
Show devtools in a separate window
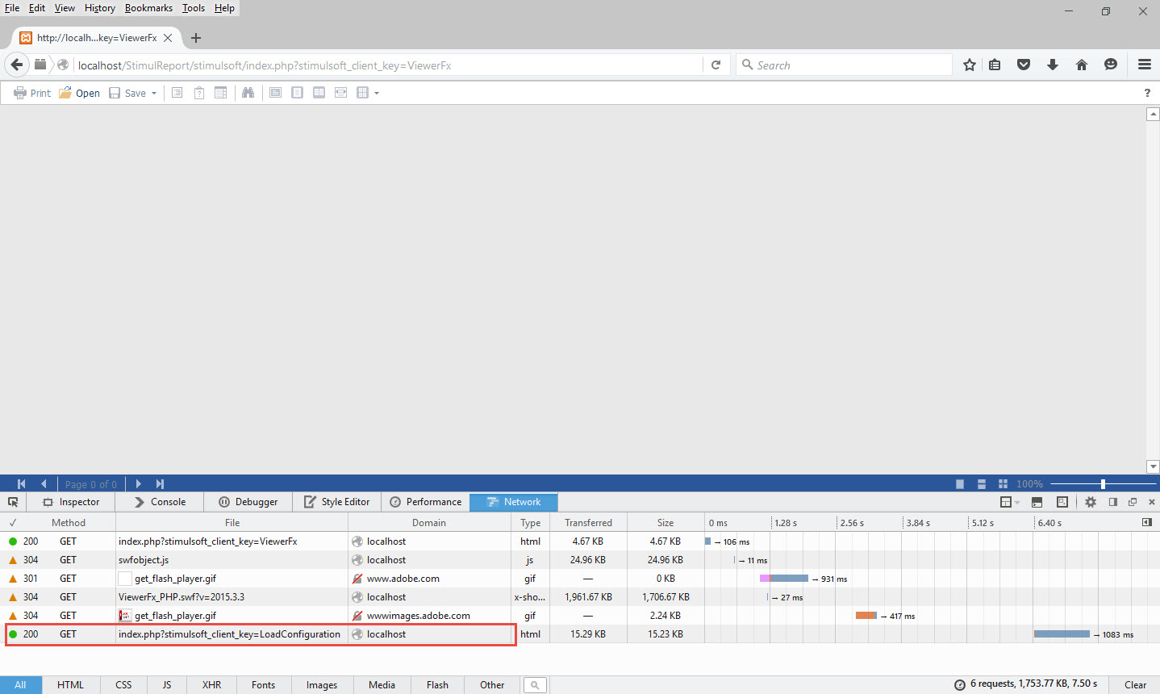coord(1133,502)
